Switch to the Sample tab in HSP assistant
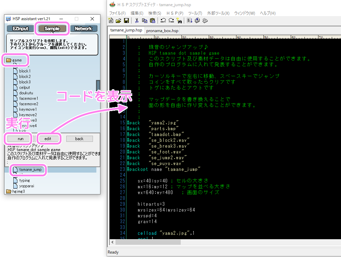 (x=52, y=28)
